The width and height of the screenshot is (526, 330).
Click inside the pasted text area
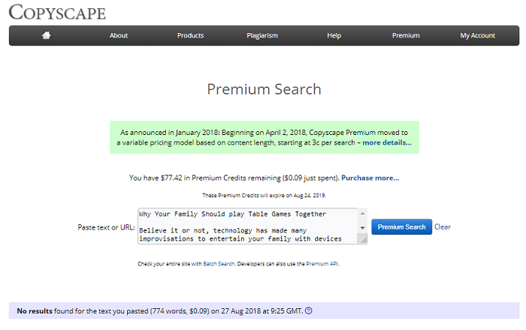click(247, 226)
